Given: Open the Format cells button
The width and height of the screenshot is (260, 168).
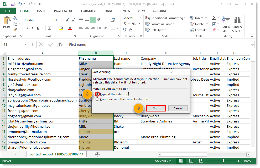Looking at the screenshot, I should click(199, 30).
